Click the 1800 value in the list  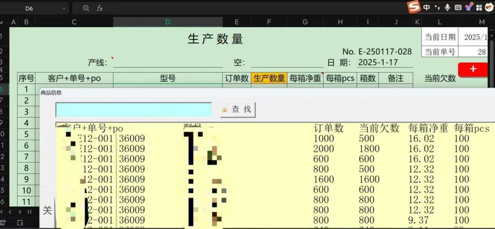tap(369, 148)
